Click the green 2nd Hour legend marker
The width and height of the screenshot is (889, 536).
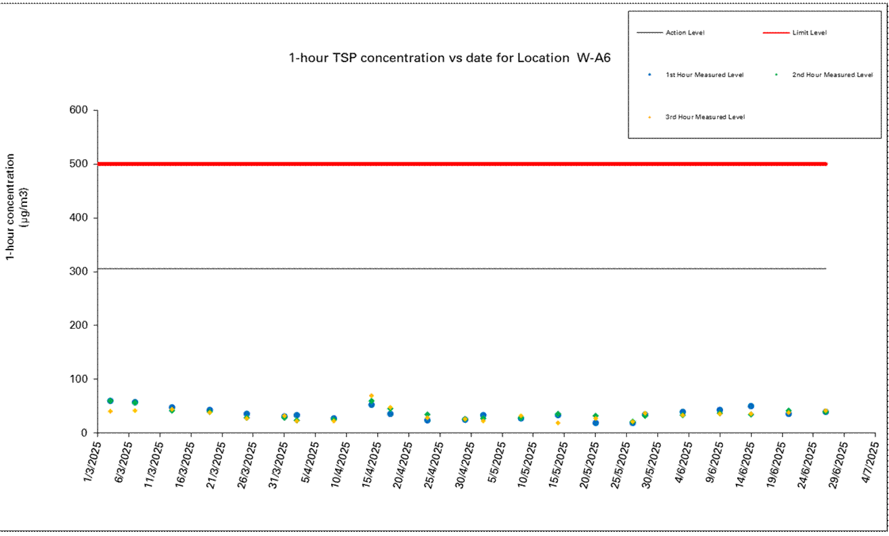tap(776, 75)
